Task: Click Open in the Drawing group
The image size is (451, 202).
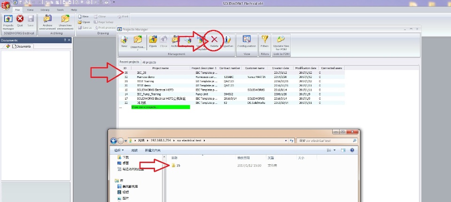Action: 84,22
